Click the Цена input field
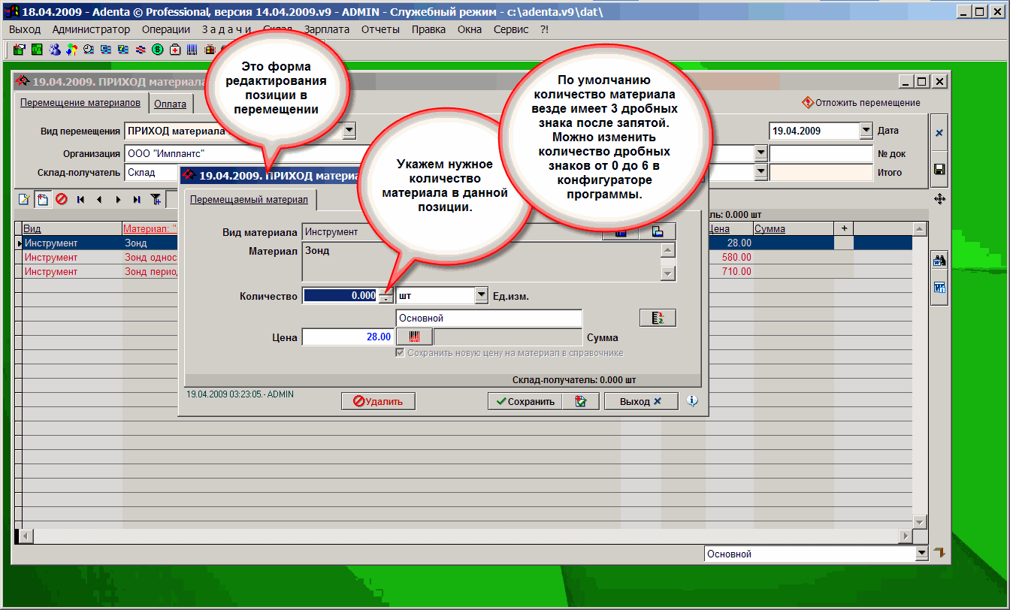The height and width of the screenshot is (610, 1010). click(x=347, y=337)
